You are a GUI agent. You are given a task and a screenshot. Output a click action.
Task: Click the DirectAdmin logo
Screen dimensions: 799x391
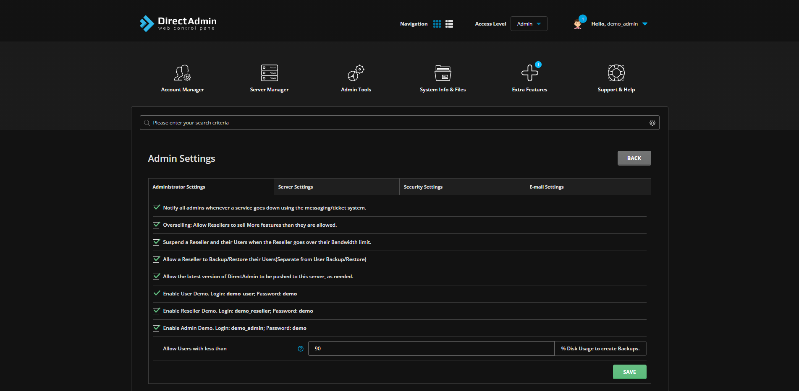178,23
